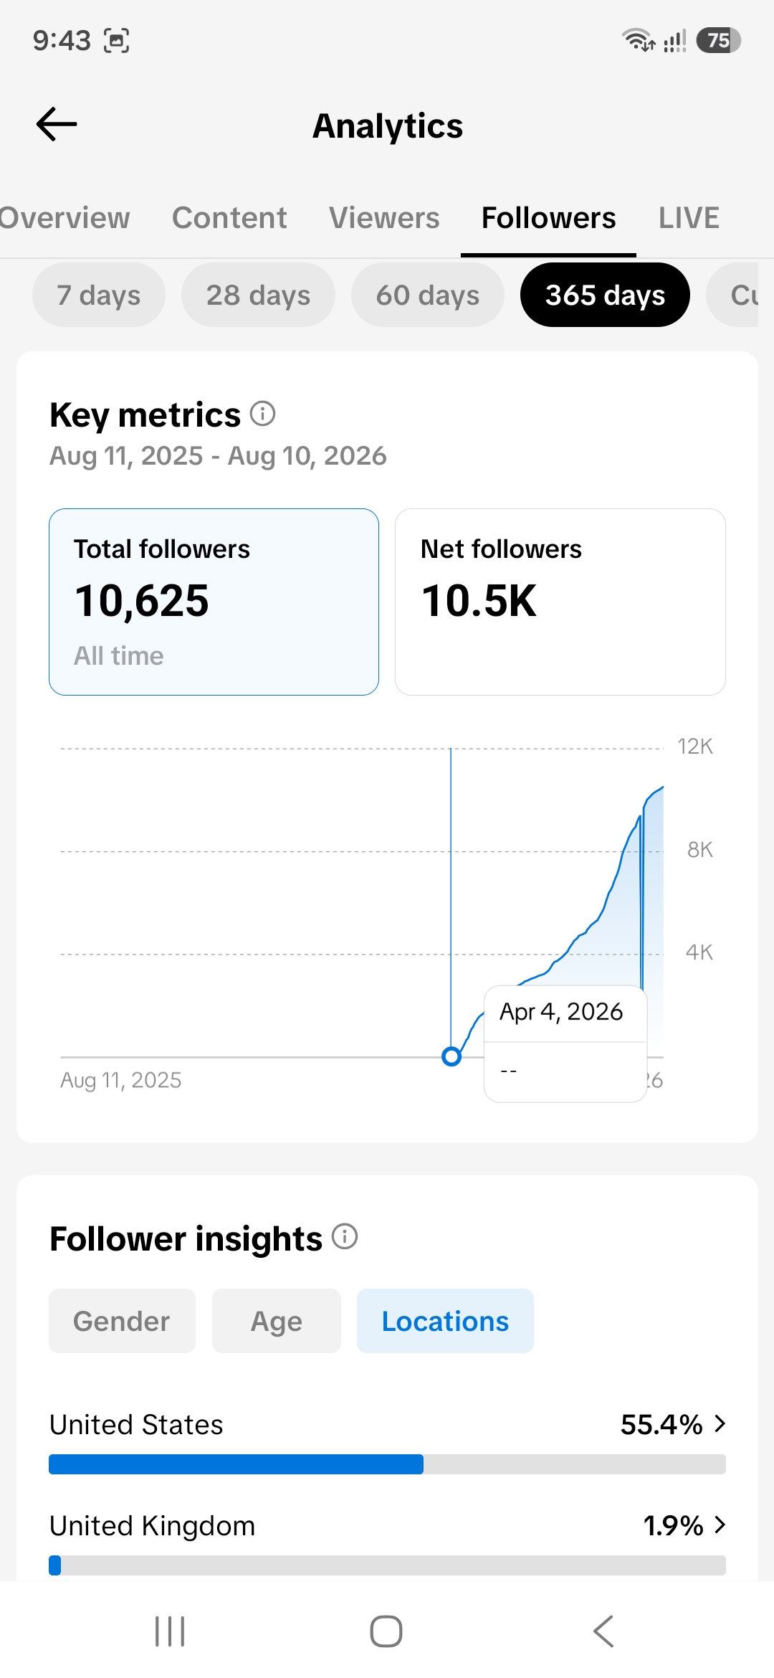Select the 365 days range chip
774x1678 pixels.
(605, 295)
